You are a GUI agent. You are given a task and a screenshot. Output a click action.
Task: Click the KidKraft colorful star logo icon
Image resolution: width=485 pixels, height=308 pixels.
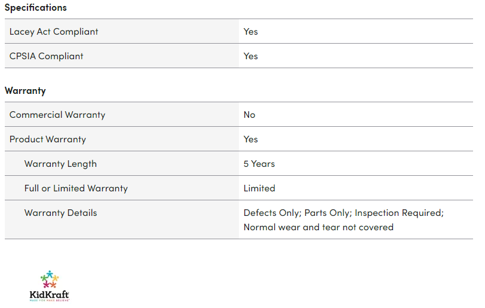point(50,279)
